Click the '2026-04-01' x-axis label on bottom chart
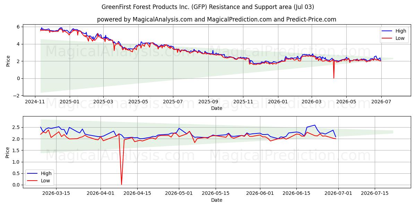This screenshot has width=416, height=208. [x=101, y=193]
